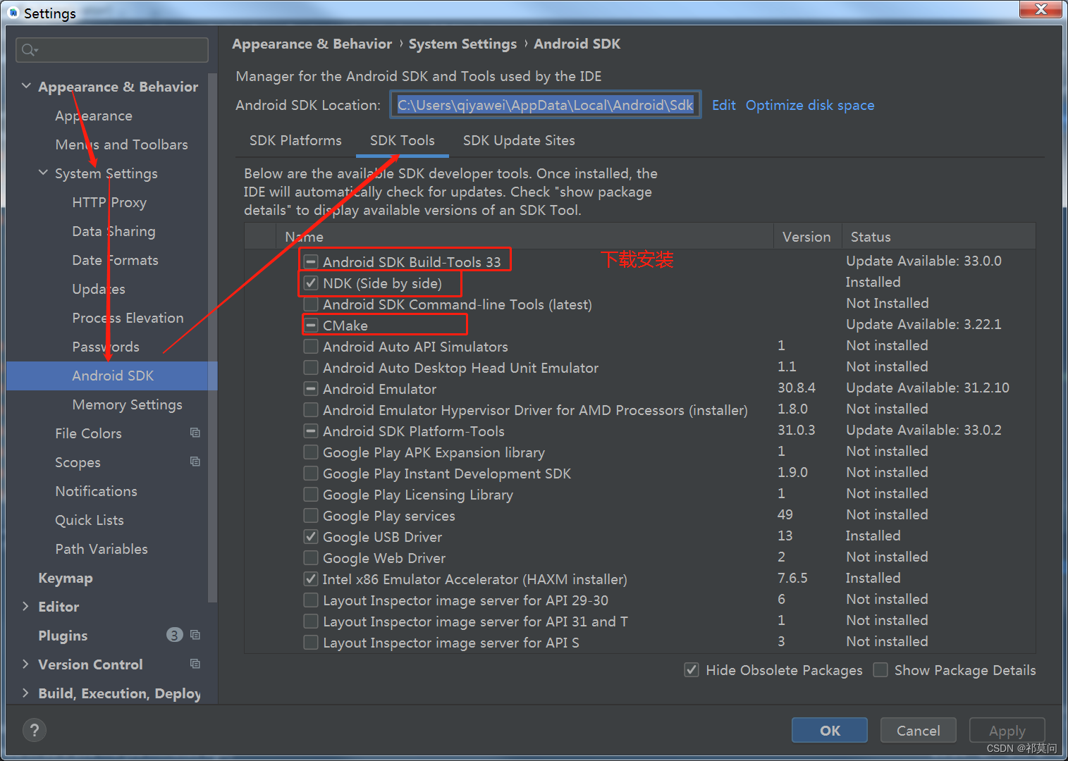This screenshot has width=1068, height=761.
Task: Expand the Version Control section
Action: tap(26, 664)
